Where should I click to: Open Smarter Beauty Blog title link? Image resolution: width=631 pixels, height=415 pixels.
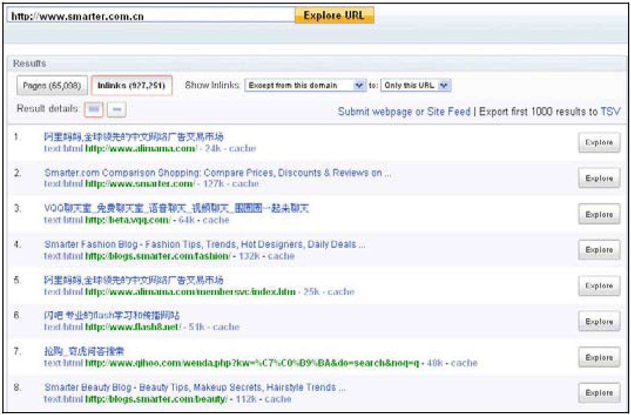[x=195, y=387]
